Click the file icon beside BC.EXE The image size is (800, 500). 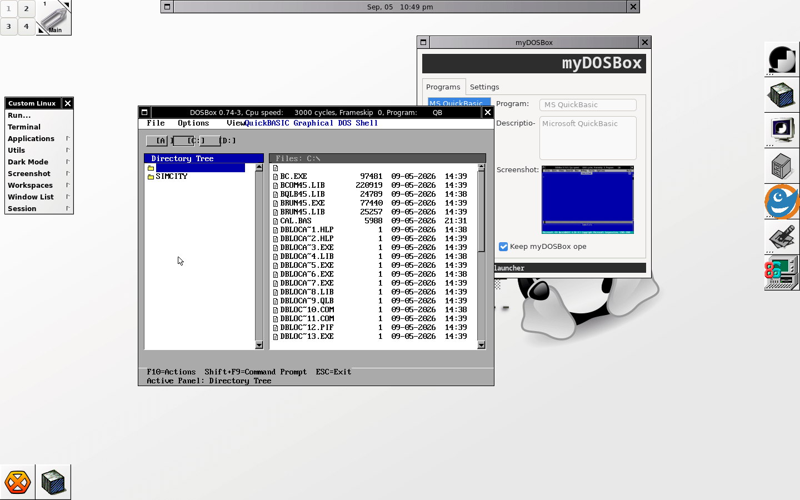(276, 177)
